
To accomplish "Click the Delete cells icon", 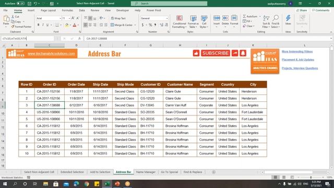I will point(225,18).
